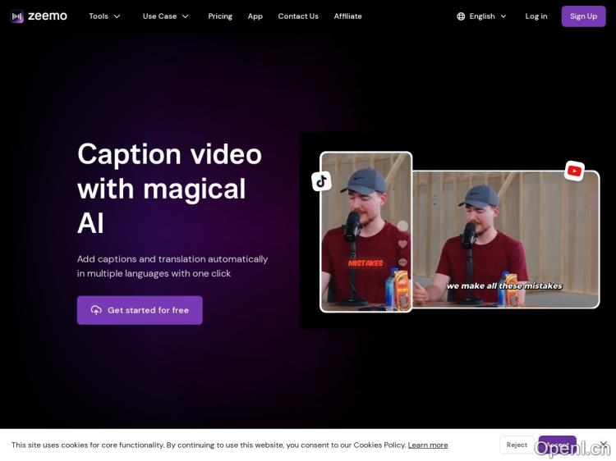Click the Zeemo logo in the header

coord(39,16)
